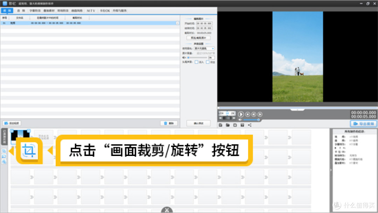Click the save project icon
Screen dimensions: 378x213
pos(220,125)
